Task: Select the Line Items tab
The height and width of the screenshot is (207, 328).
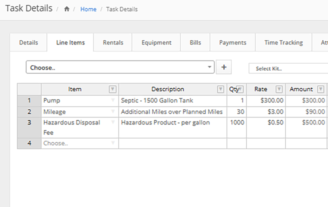Action: (x=70, y=43)
